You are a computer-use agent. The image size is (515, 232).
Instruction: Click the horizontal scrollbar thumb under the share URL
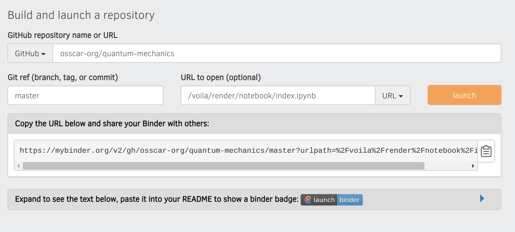coord(223,166)
